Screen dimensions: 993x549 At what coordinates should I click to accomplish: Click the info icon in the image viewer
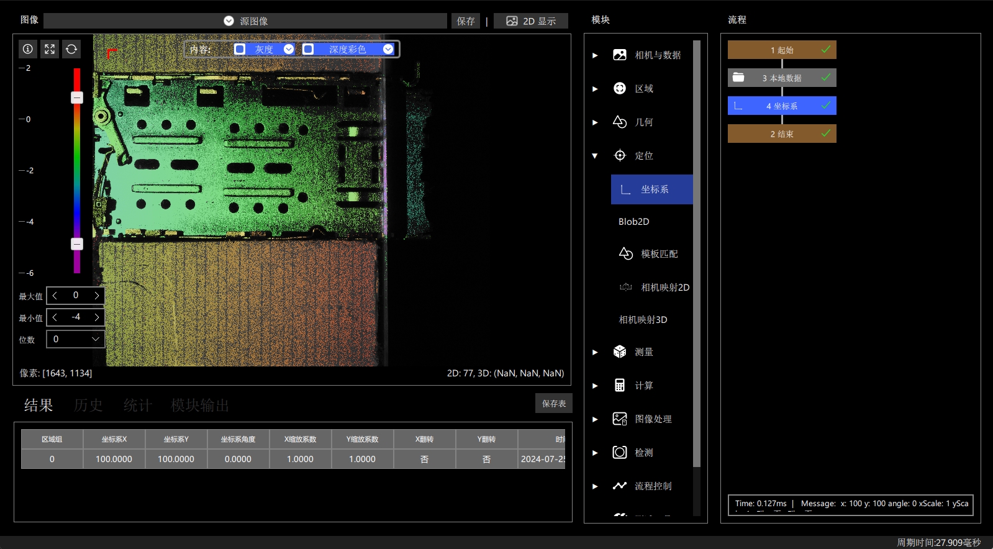28,49
